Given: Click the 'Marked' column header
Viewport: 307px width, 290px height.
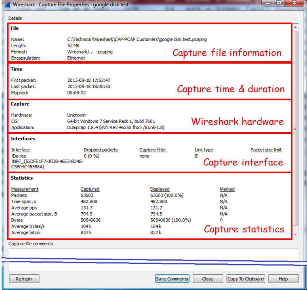Looking at the screenshot, I should pos(227,189).
